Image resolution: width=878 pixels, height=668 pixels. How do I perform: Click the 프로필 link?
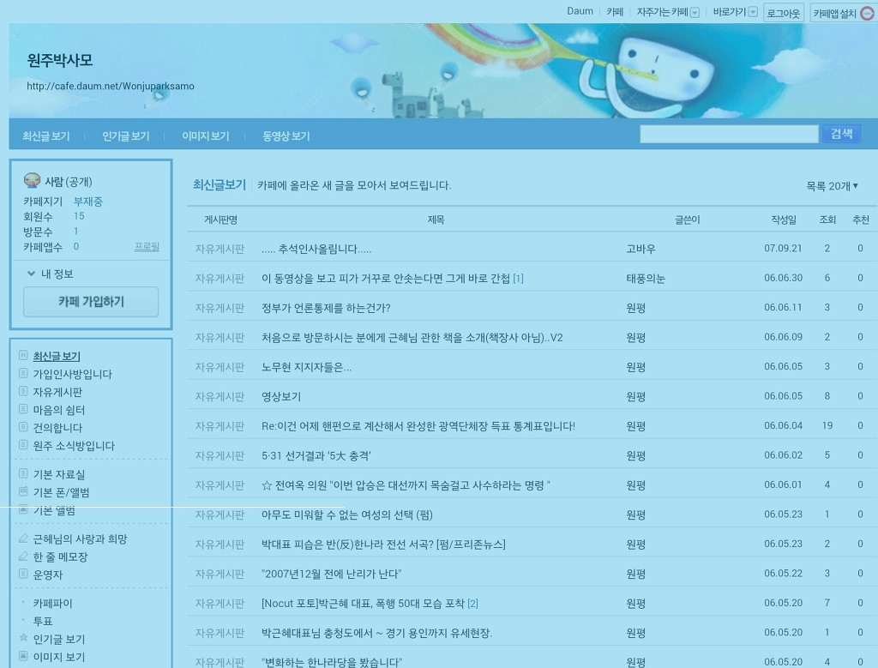(x=147, y=246)
